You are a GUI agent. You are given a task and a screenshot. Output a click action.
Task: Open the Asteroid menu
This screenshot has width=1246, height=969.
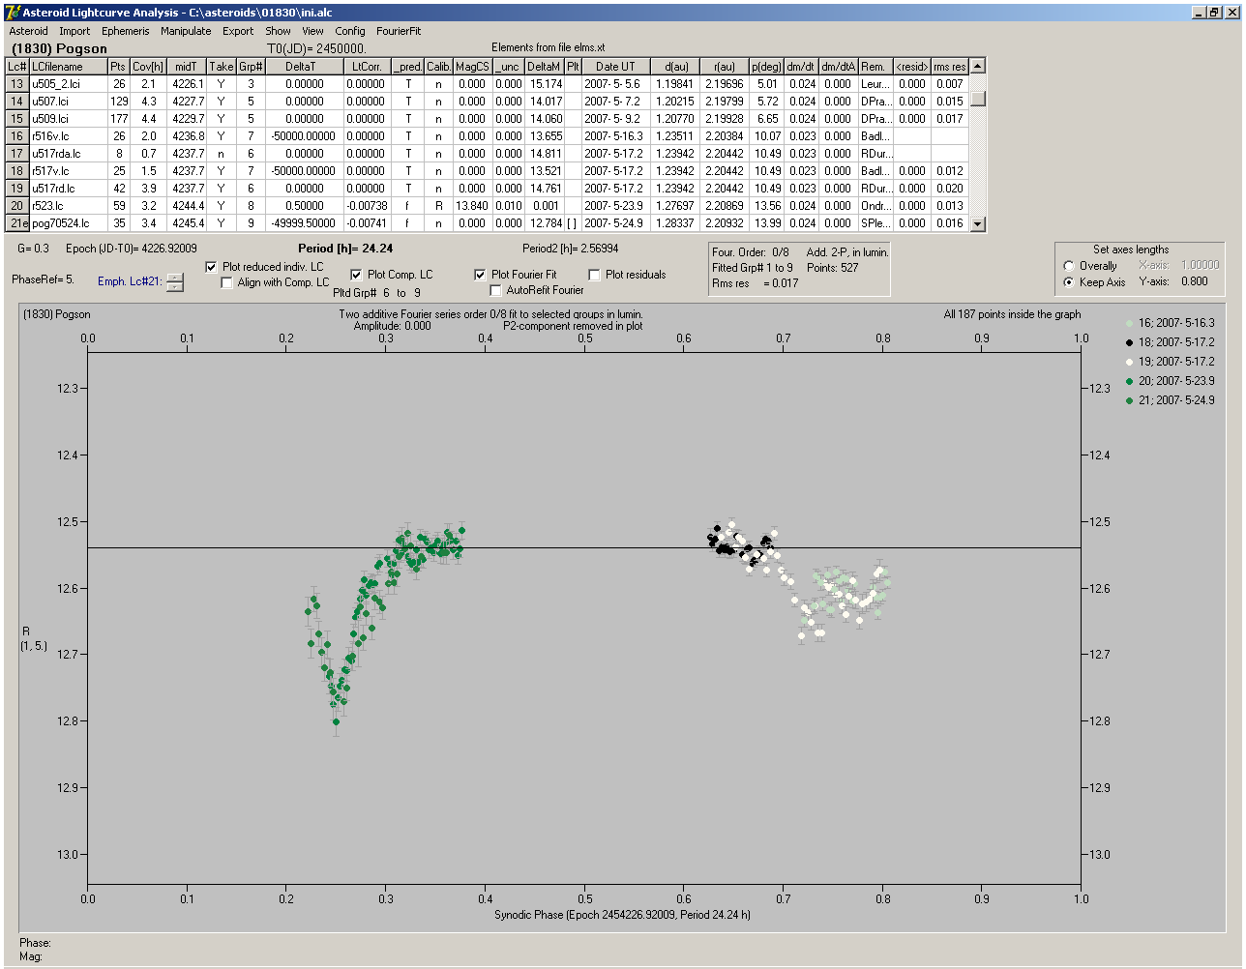tap(28, 31)
